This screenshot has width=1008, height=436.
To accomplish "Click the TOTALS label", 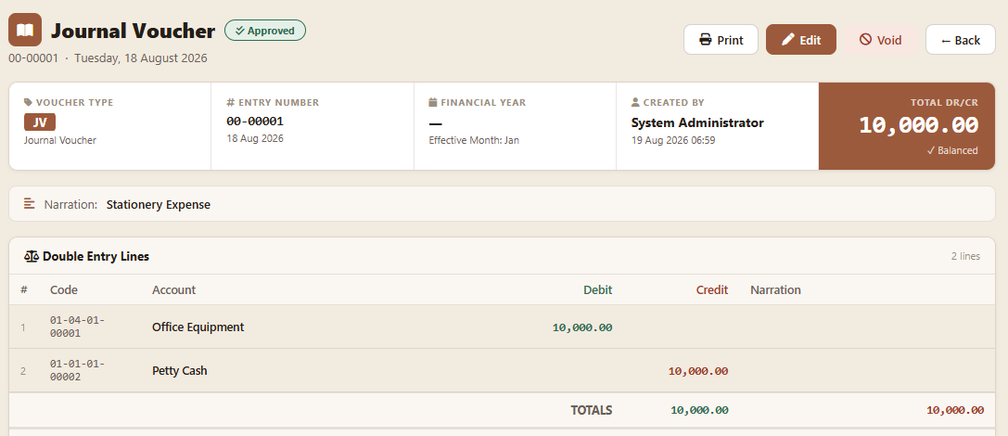I will 592,410.
